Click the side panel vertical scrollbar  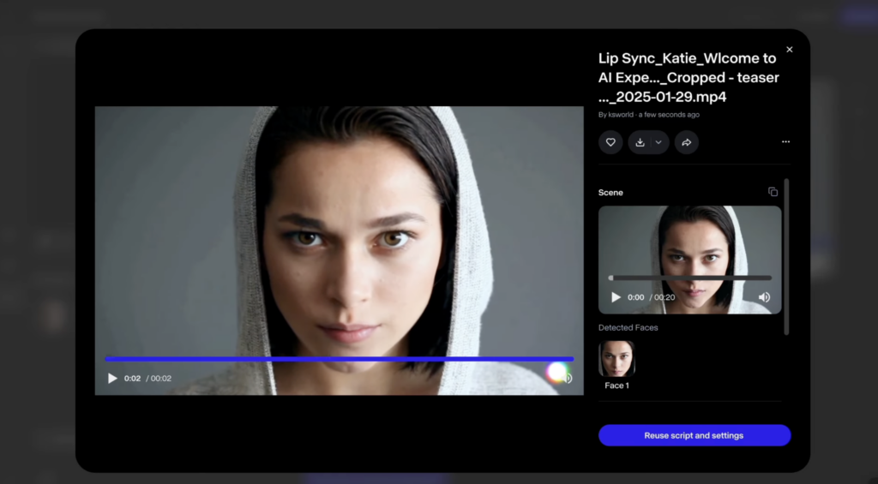pos(786,257)
